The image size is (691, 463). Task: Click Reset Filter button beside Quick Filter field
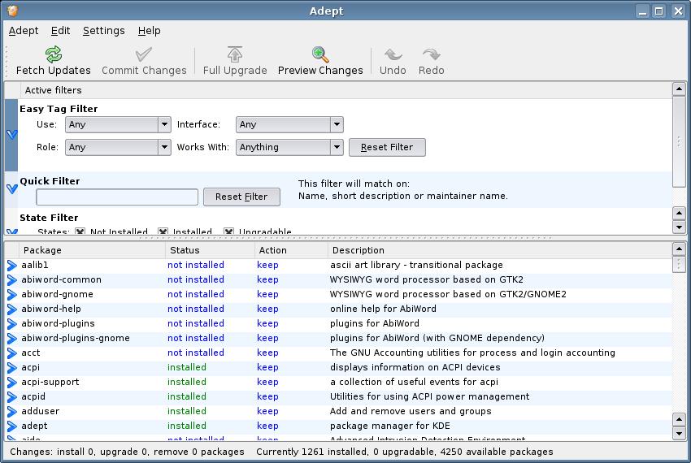pos(241,197)
